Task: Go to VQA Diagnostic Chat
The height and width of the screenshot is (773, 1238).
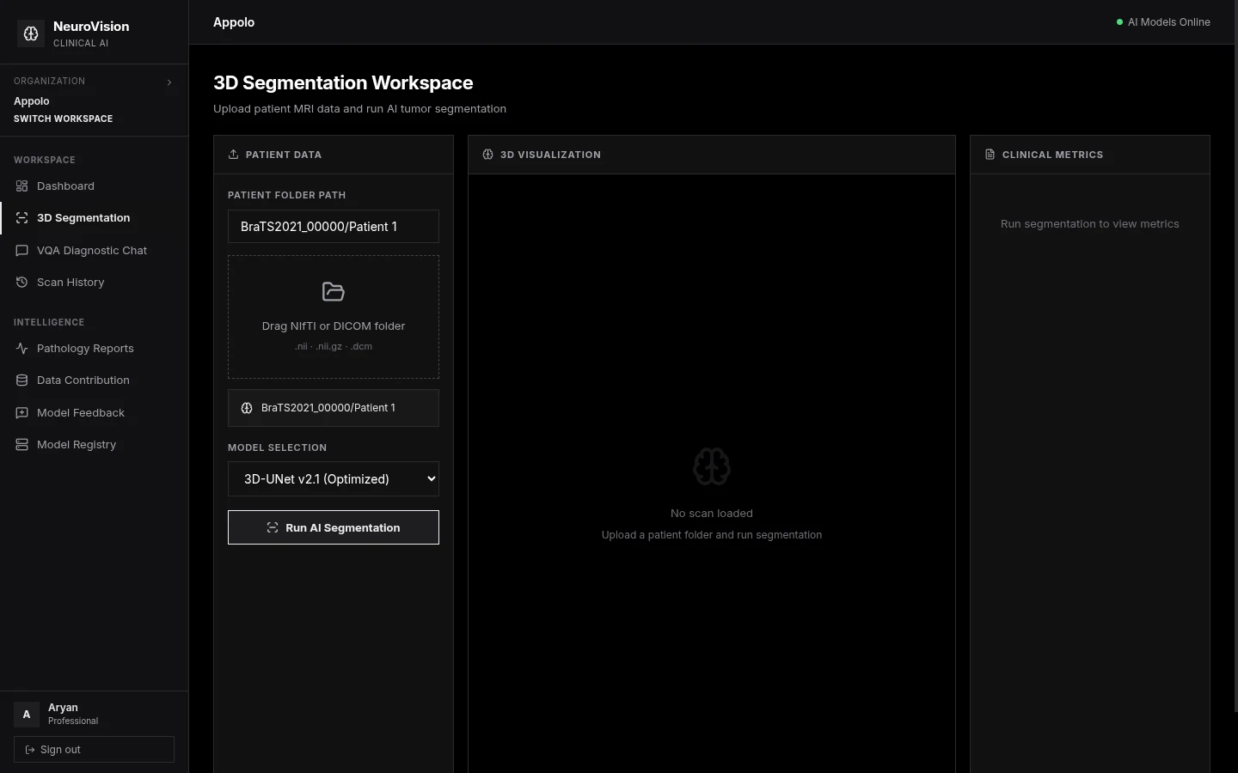Action: 95,251
